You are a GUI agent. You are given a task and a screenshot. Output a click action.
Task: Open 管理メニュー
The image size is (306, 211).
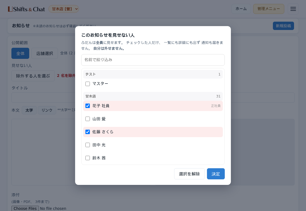(x=268, y=9)
